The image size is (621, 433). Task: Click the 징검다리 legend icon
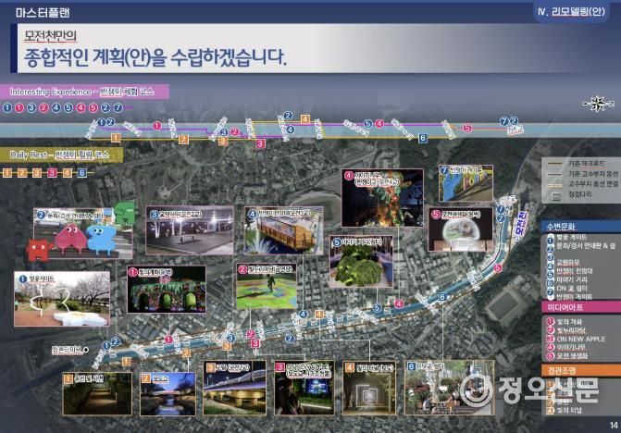pos(556,195)
